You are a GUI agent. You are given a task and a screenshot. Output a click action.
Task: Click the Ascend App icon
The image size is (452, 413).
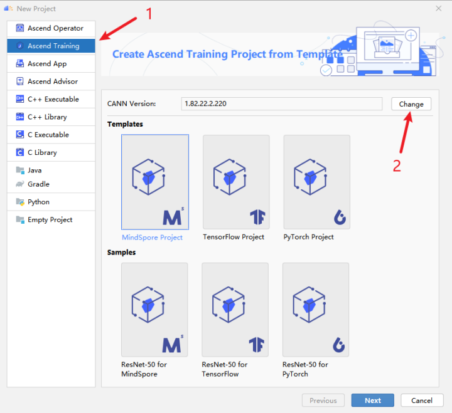[x=20, y=63]
